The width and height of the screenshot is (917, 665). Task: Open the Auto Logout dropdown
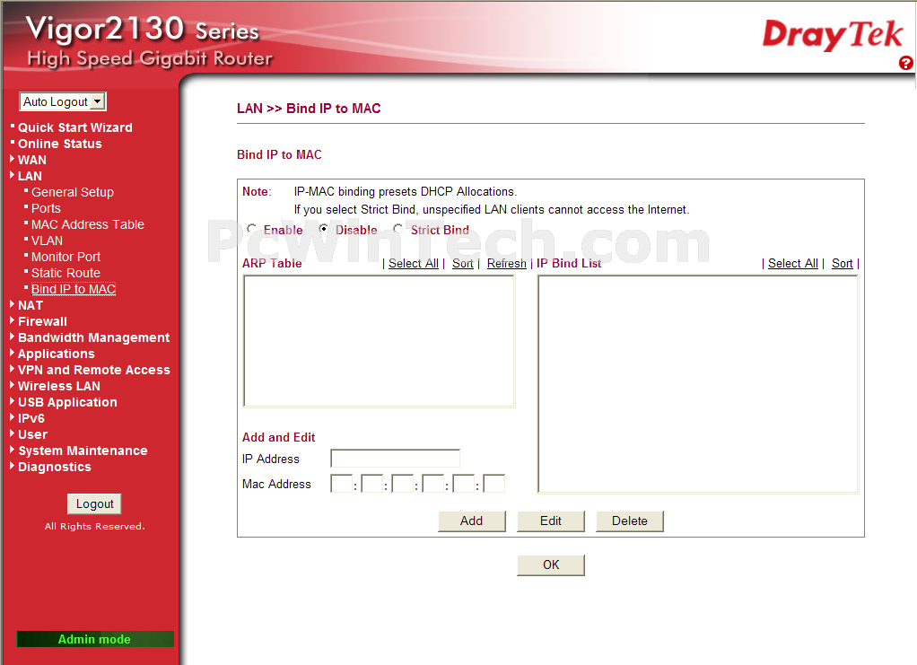point(63,101)
